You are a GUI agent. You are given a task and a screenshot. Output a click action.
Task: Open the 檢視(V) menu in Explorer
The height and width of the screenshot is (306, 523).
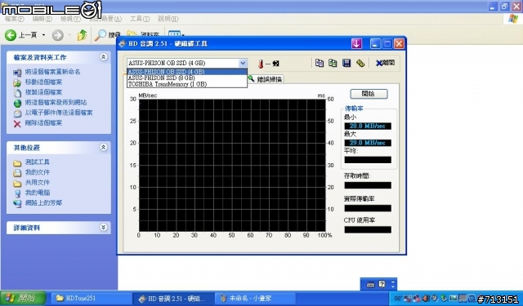tap(70, 19)
